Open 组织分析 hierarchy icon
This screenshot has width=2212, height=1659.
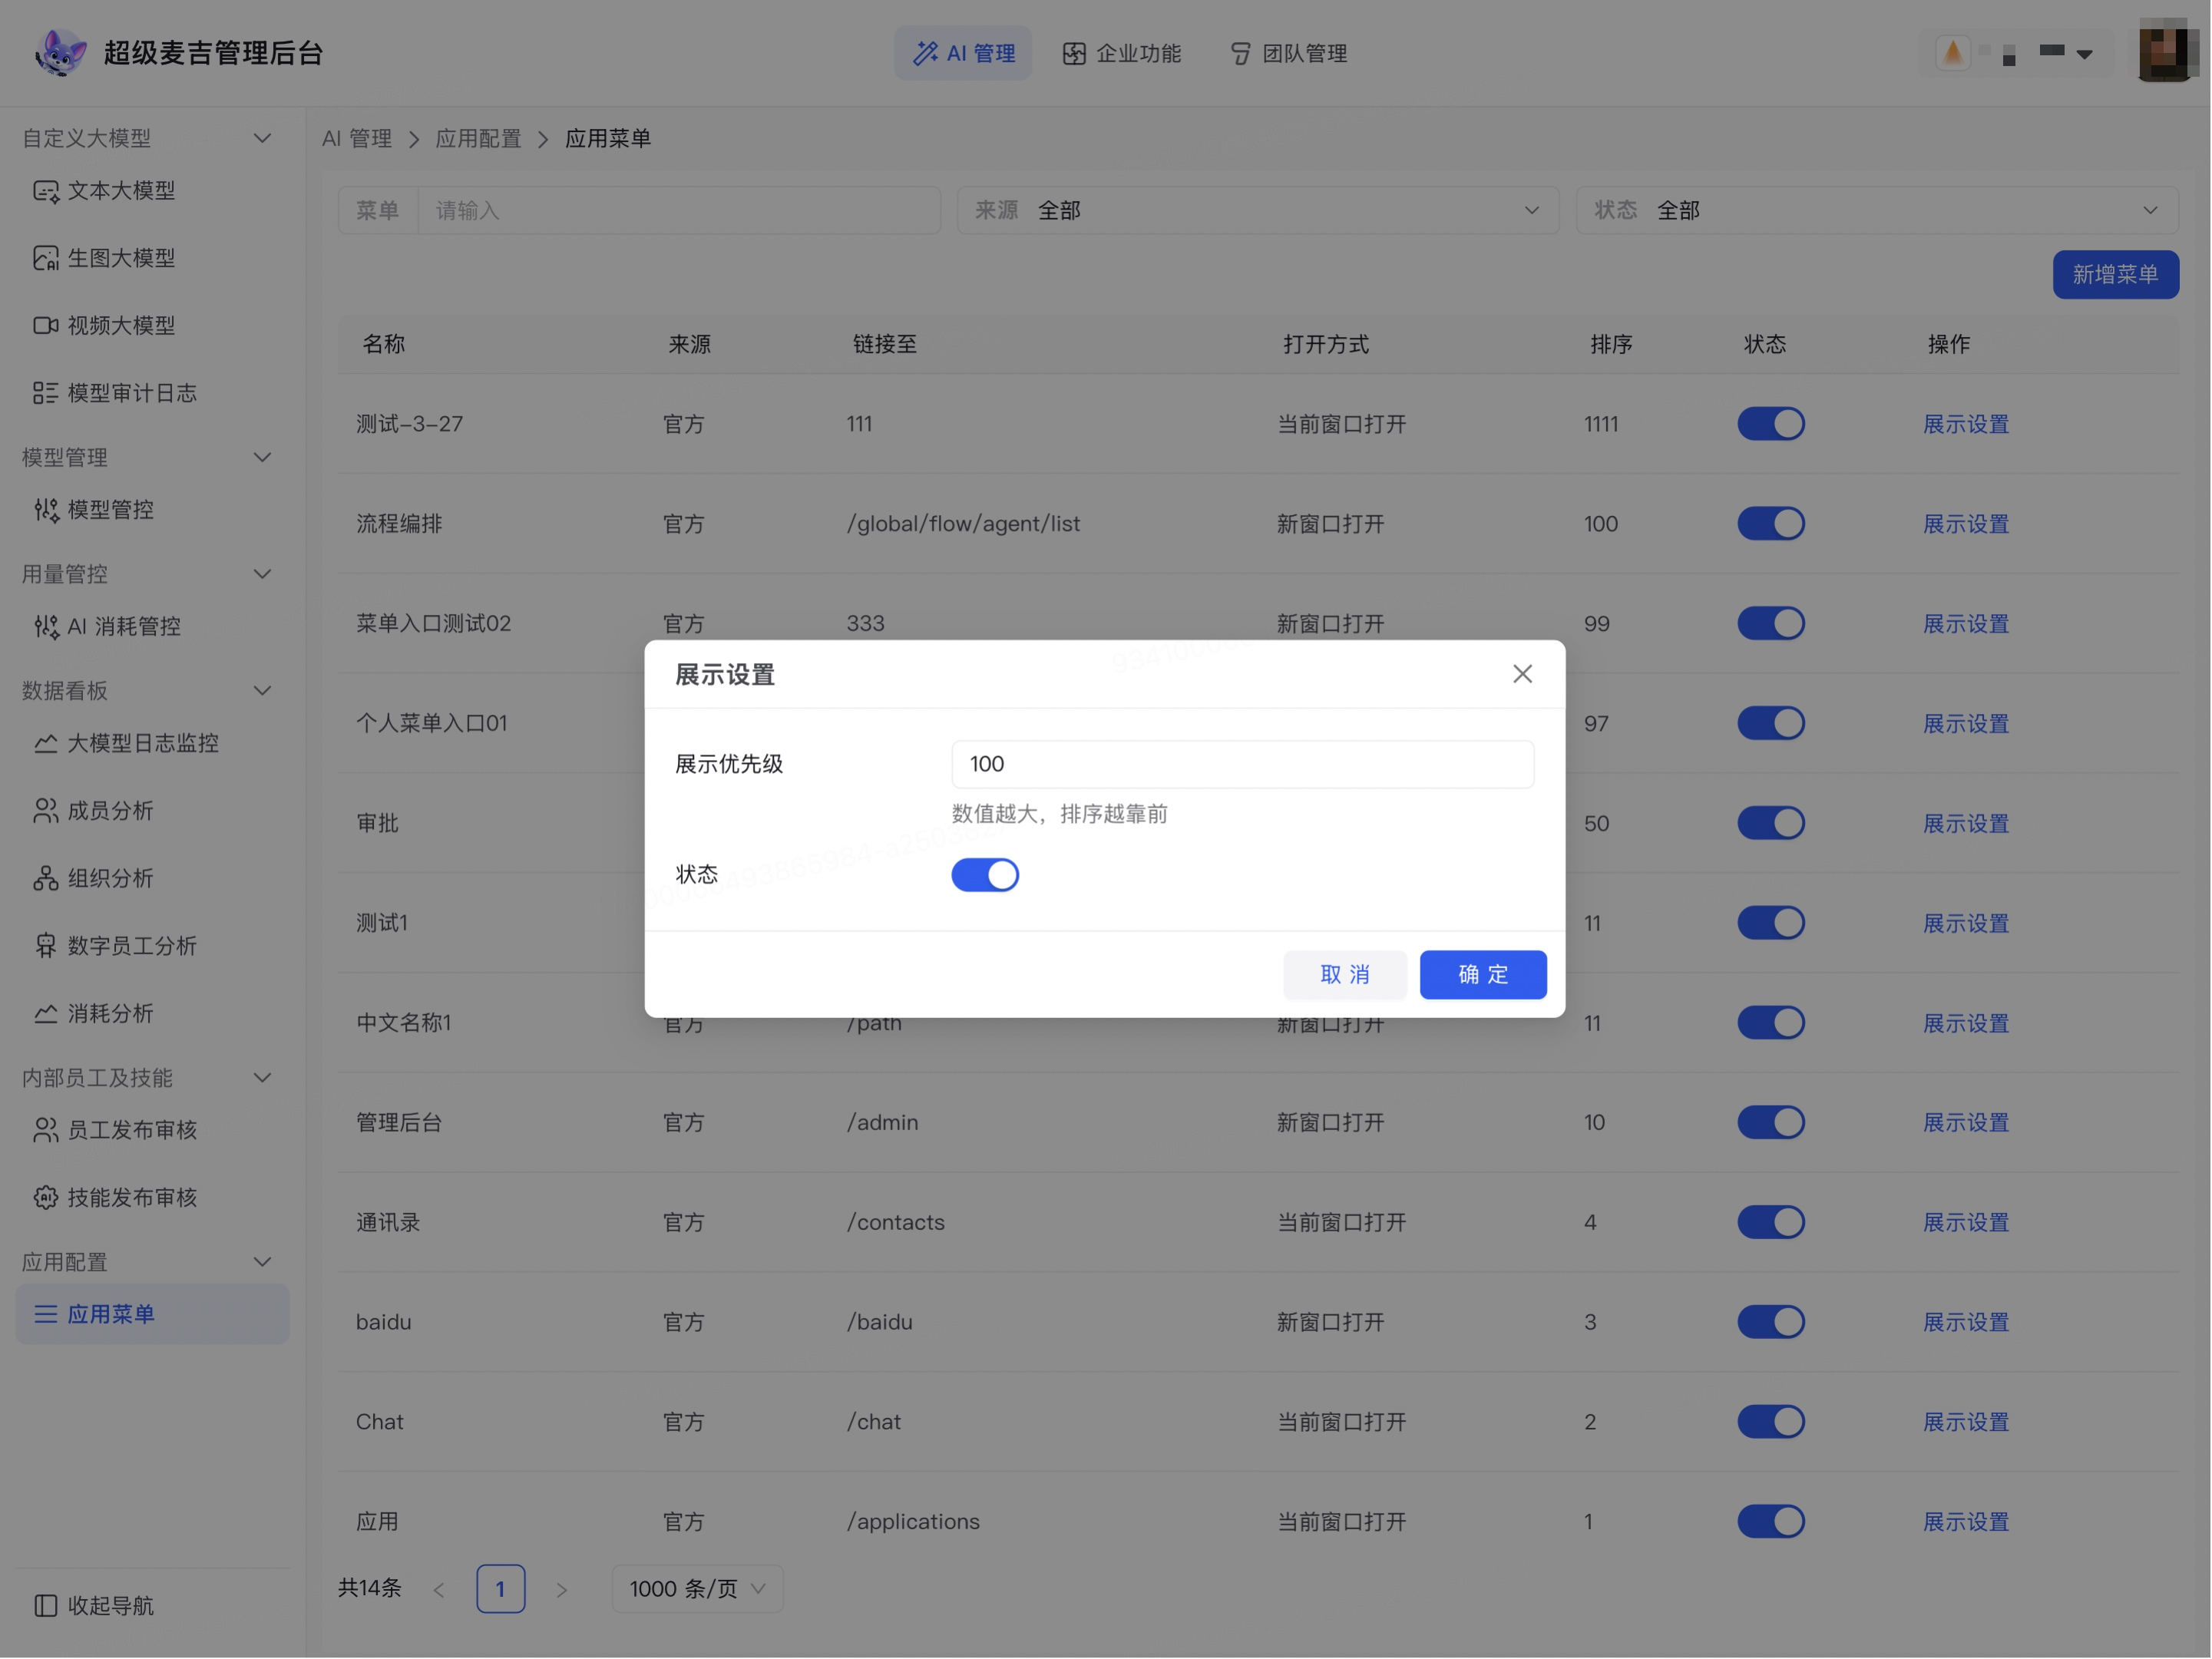tap(46, 879)
